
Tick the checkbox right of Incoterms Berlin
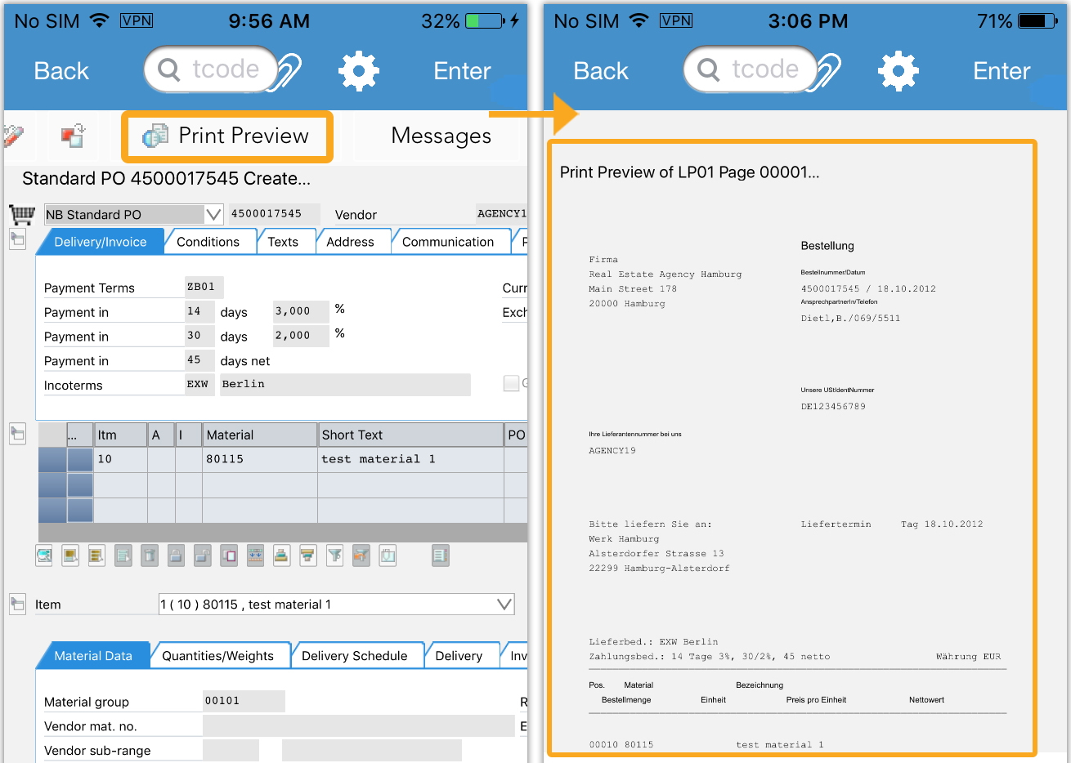click(x=511, y=383)
